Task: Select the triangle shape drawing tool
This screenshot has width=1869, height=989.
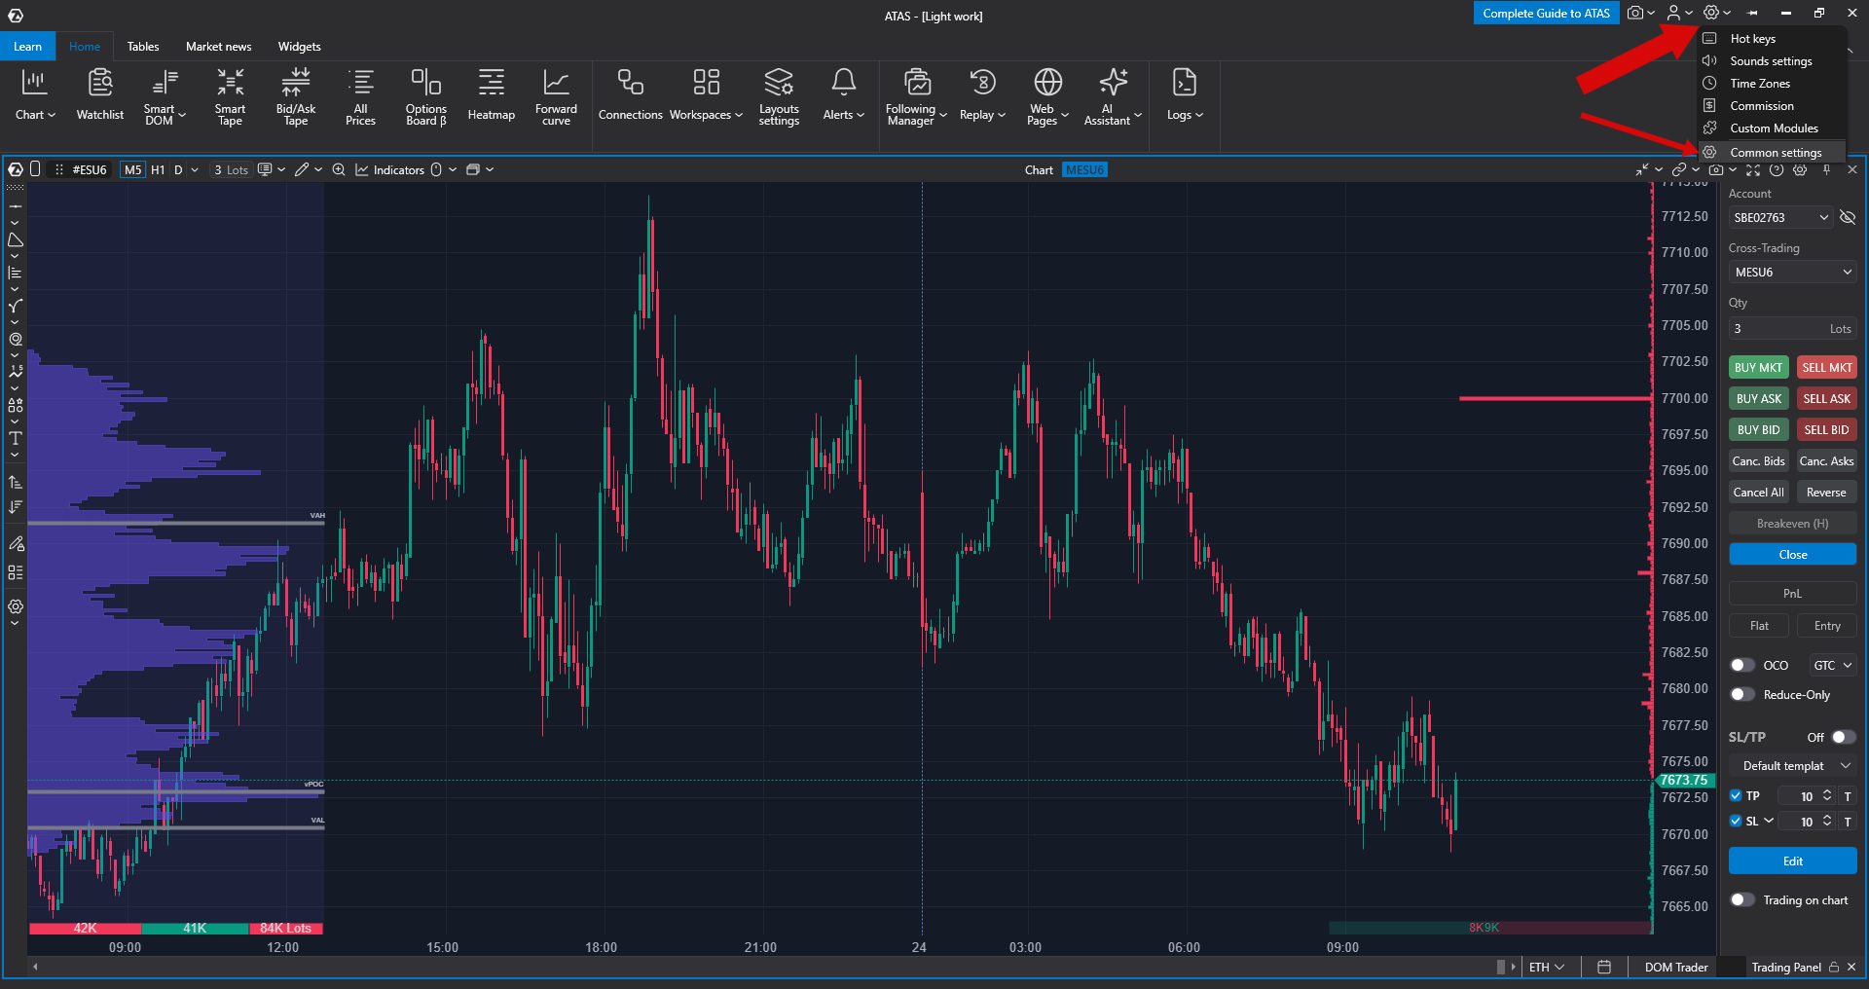Action: [x=16, y=240]
